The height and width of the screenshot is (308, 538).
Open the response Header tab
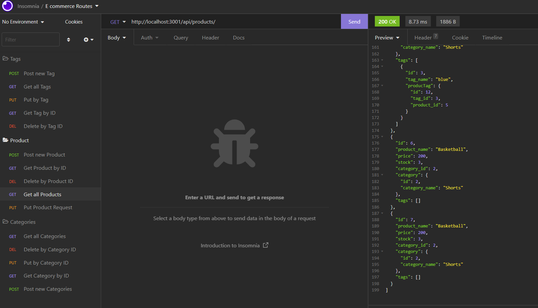[426, 37]
